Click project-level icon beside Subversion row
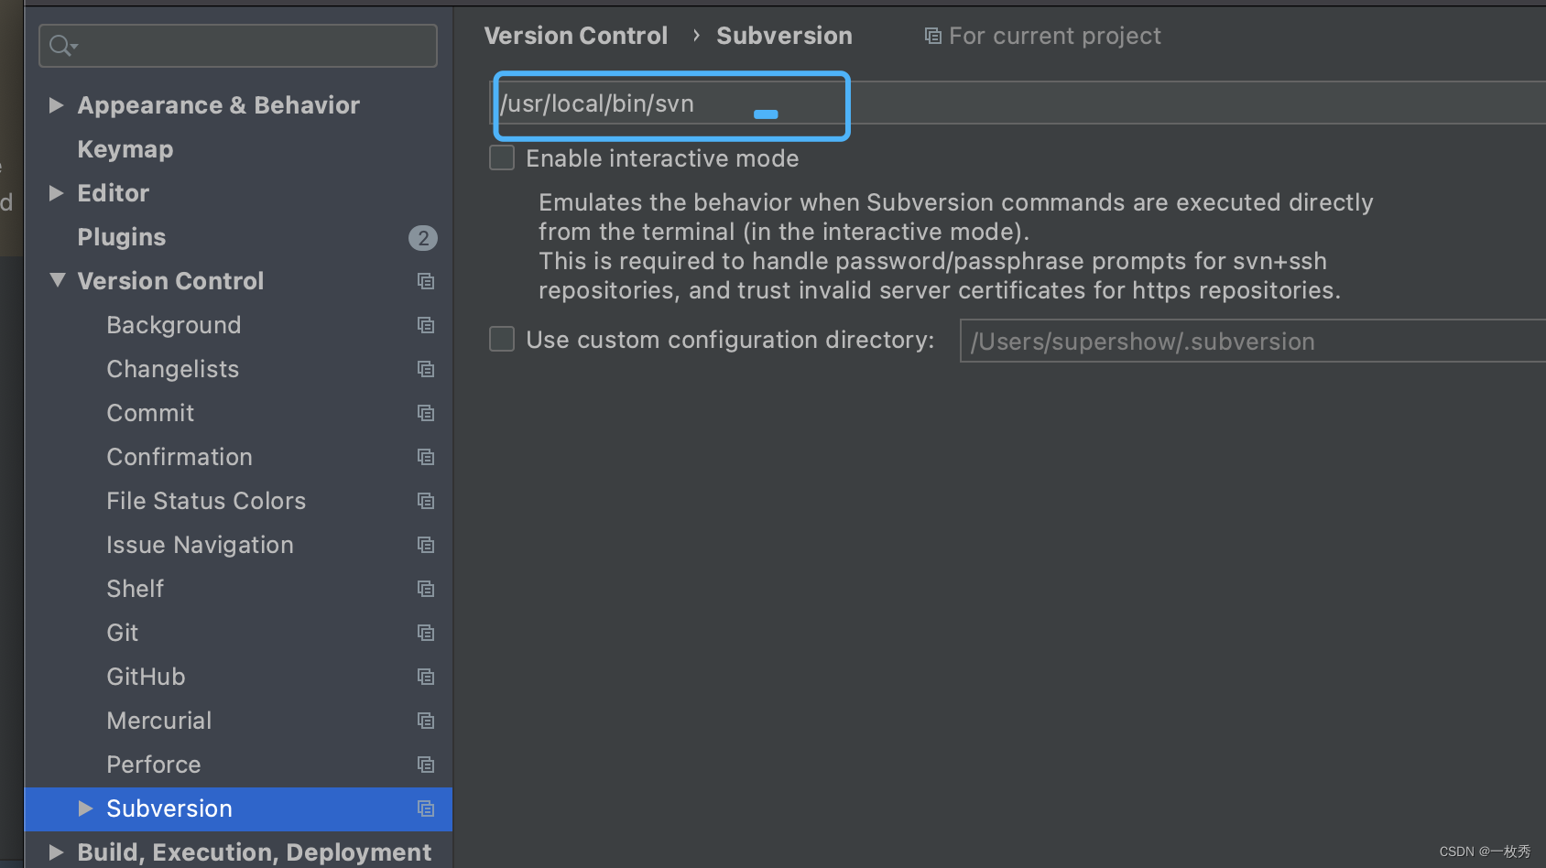The height and width of the screenshot is (868, 1546). 426,808
